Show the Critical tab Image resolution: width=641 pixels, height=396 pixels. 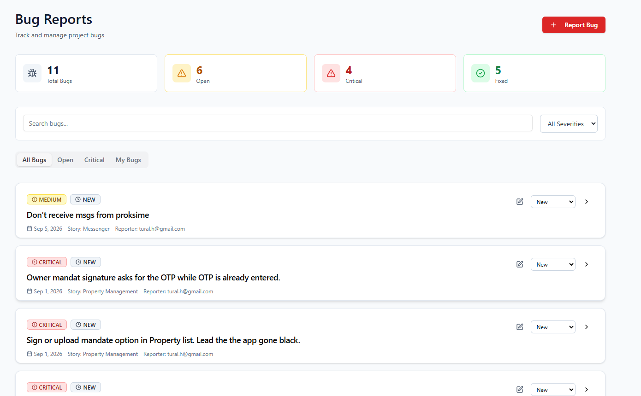[95, 160]
